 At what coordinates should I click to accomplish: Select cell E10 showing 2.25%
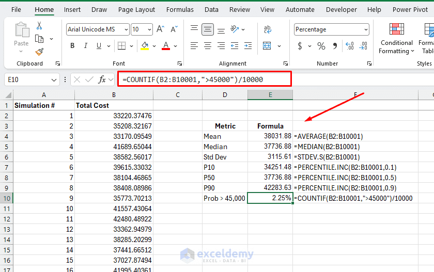(270, 198)
